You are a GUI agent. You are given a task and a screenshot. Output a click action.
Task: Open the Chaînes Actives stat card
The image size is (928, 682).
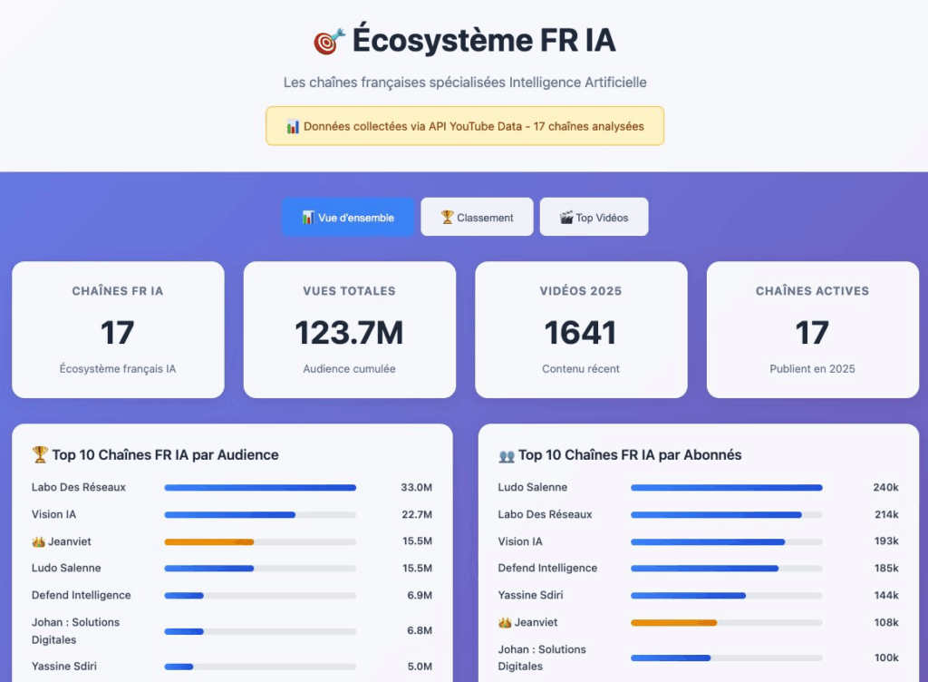click(x=812, y=330)
